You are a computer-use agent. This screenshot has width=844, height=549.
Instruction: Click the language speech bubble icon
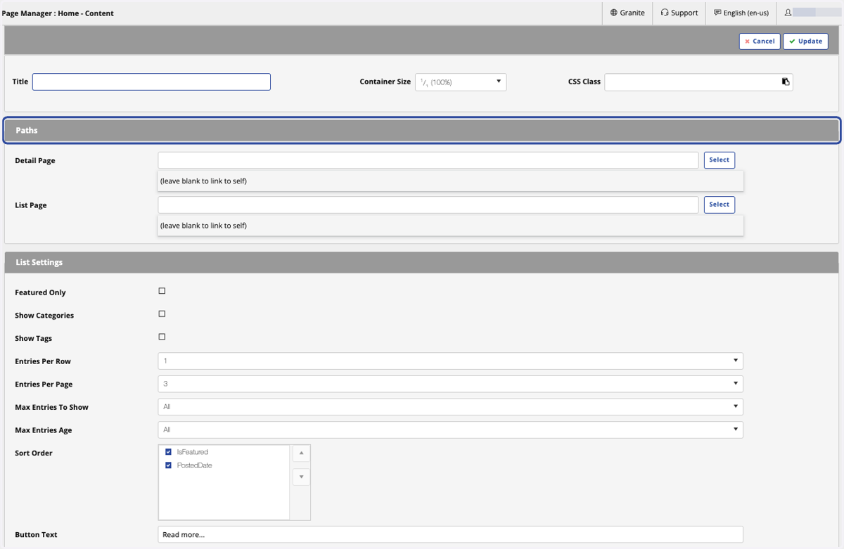coord(717,13)
